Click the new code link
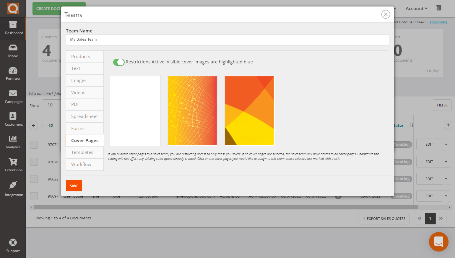455x258 pixels. [438, 22]
